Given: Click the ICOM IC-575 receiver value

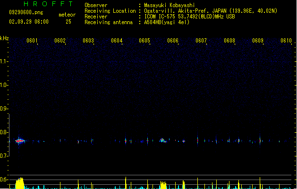Looking at the screenshot, I should (x=190, y=17).
